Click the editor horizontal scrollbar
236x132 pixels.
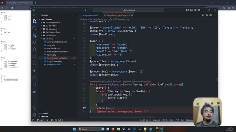[x=122, y=117]
